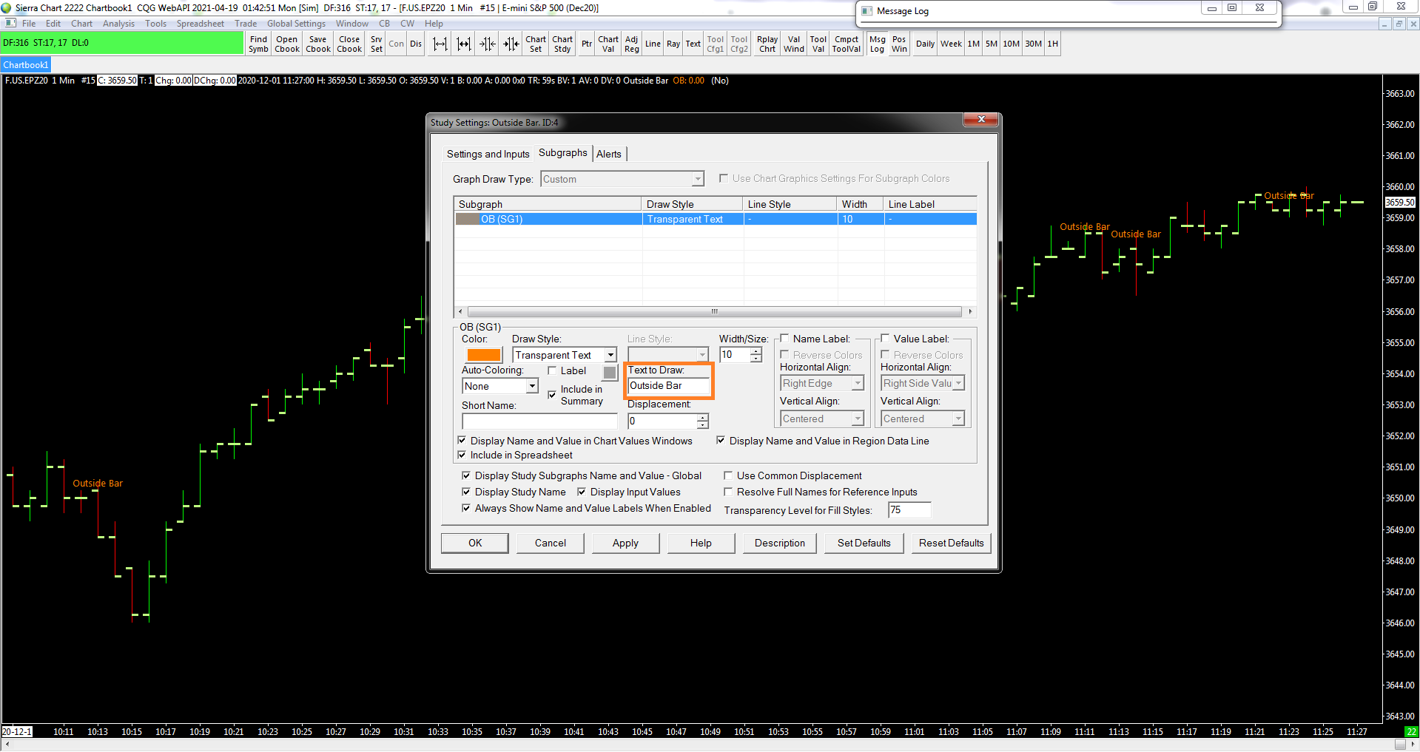The height and width of the screenshot is (752, 1420).
Task: Select the Chartbook1 chart tab
Action: click(26, 65)
